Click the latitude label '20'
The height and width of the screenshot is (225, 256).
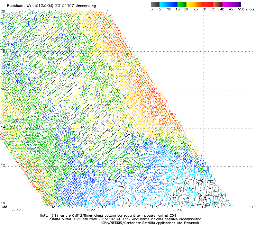point(3,11)
